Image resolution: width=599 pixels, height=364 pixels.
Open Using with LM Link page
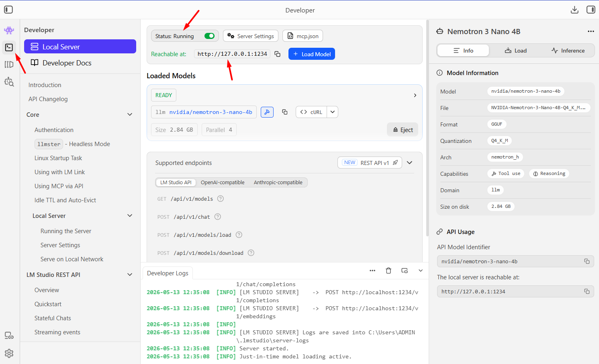(x=59, y=172)
